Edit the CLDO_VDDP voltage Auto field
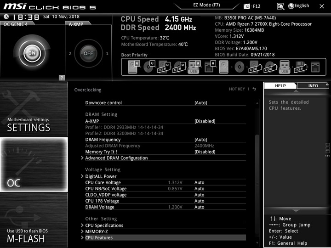331x248 pixels. pyautogui.click(x=199, y=195)
